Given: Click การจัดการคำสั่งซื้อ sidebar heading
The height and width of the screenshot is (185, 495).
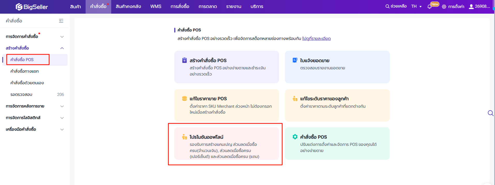Looking at the screenshot, I should (x=22, y=37).
